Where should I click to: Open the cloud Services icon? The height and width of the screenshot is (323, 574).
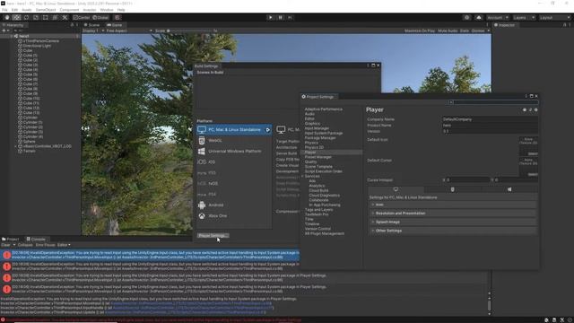478,18
